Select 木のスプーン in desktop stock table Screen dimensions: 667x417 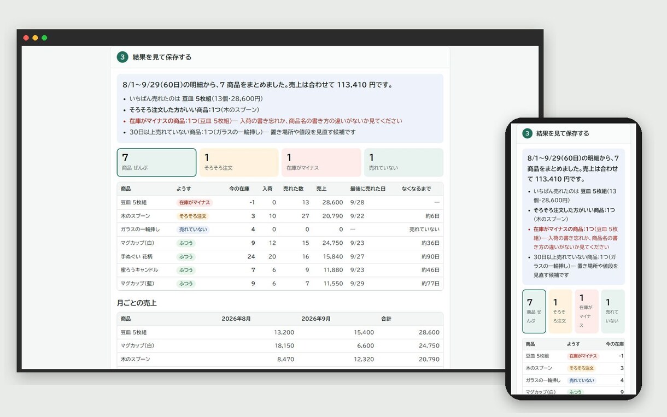click(x=135, y=216)
